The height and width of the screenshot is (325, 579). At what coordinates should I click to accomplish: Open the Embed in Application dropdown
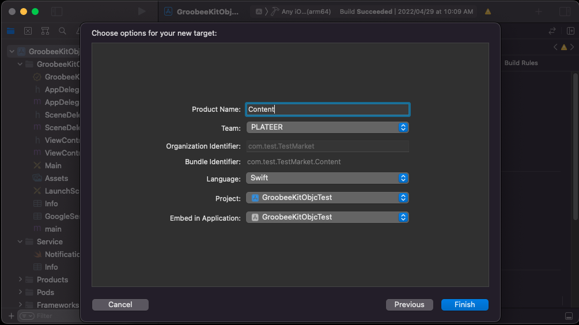click(x=328, y=217)
